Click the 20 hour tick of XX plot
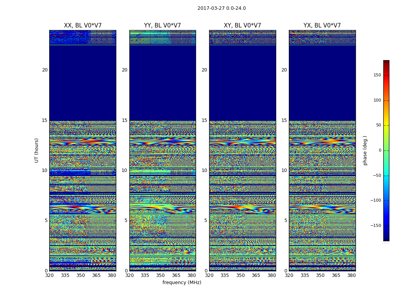The image size is (395, 301). (x=45, y=70)
